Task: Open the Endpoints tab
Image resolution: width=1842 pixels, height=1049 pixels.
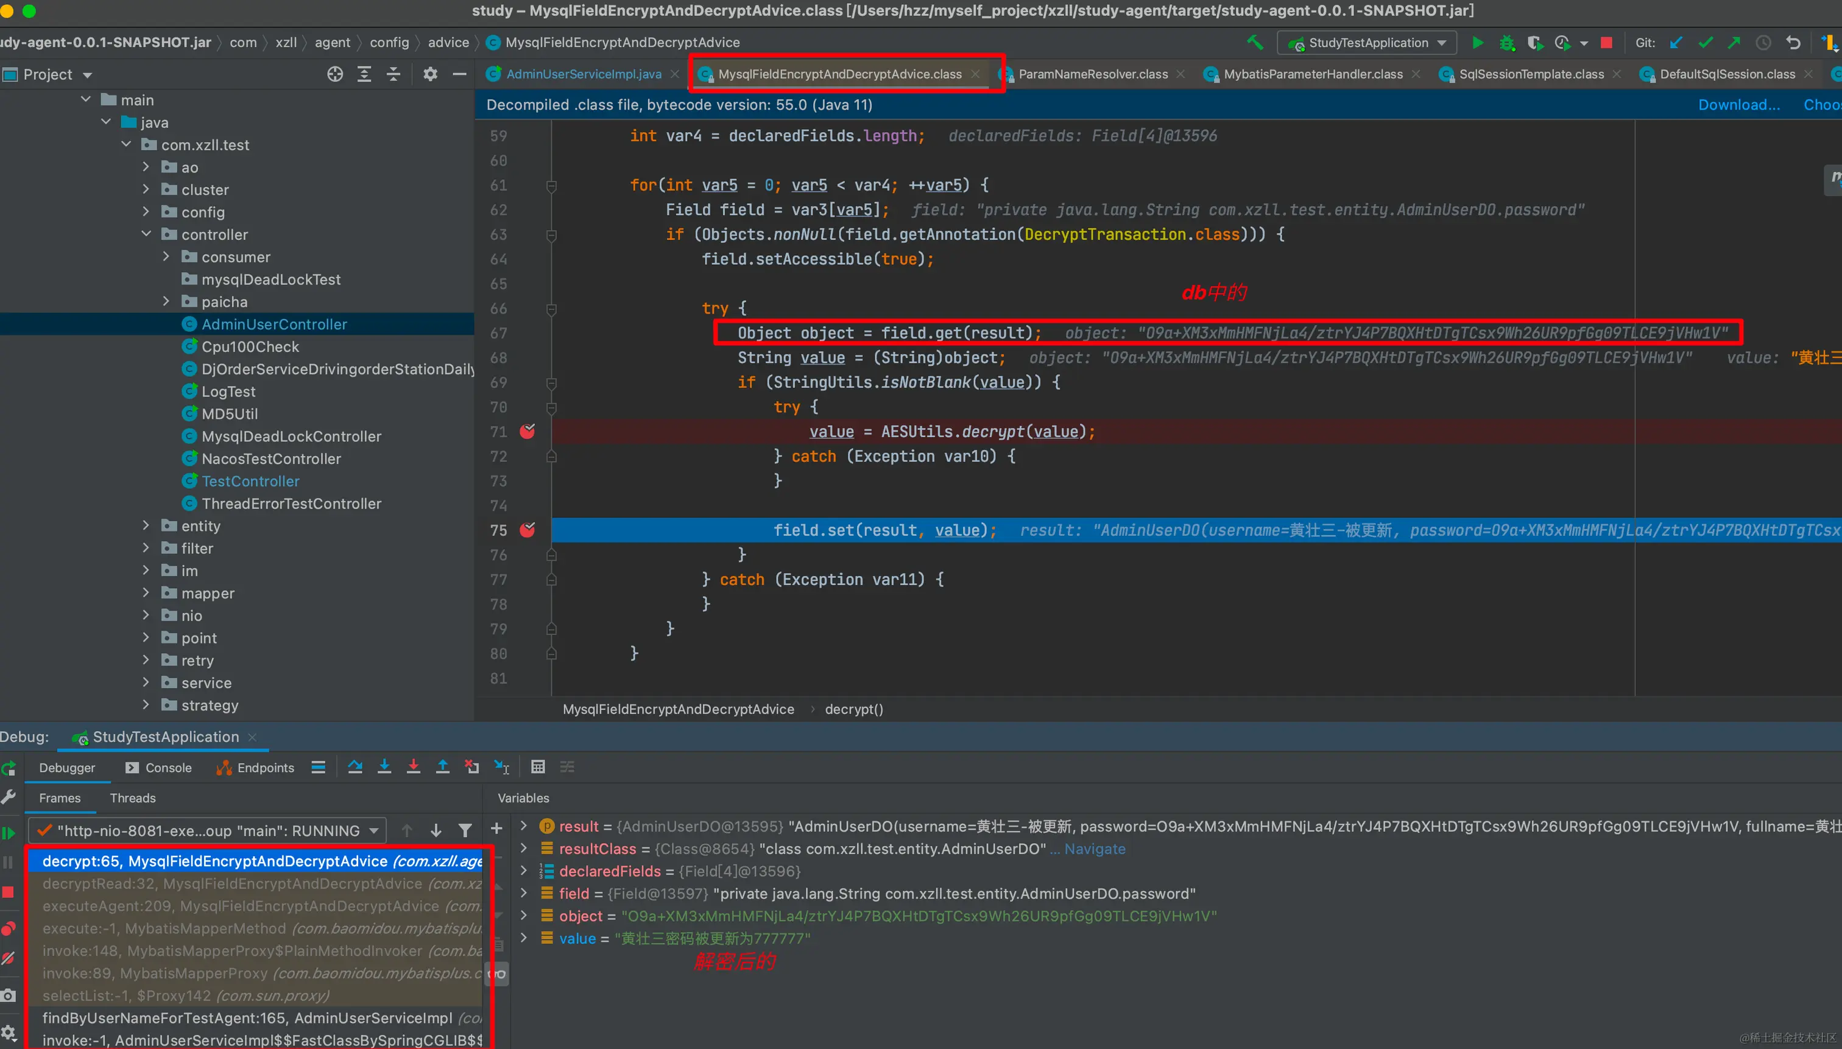Action: click(255, 767)
